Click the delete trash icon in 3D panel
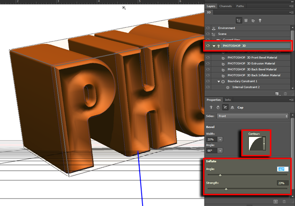The height and width of the screenshot is (206, 295). [x=285, y=94]
